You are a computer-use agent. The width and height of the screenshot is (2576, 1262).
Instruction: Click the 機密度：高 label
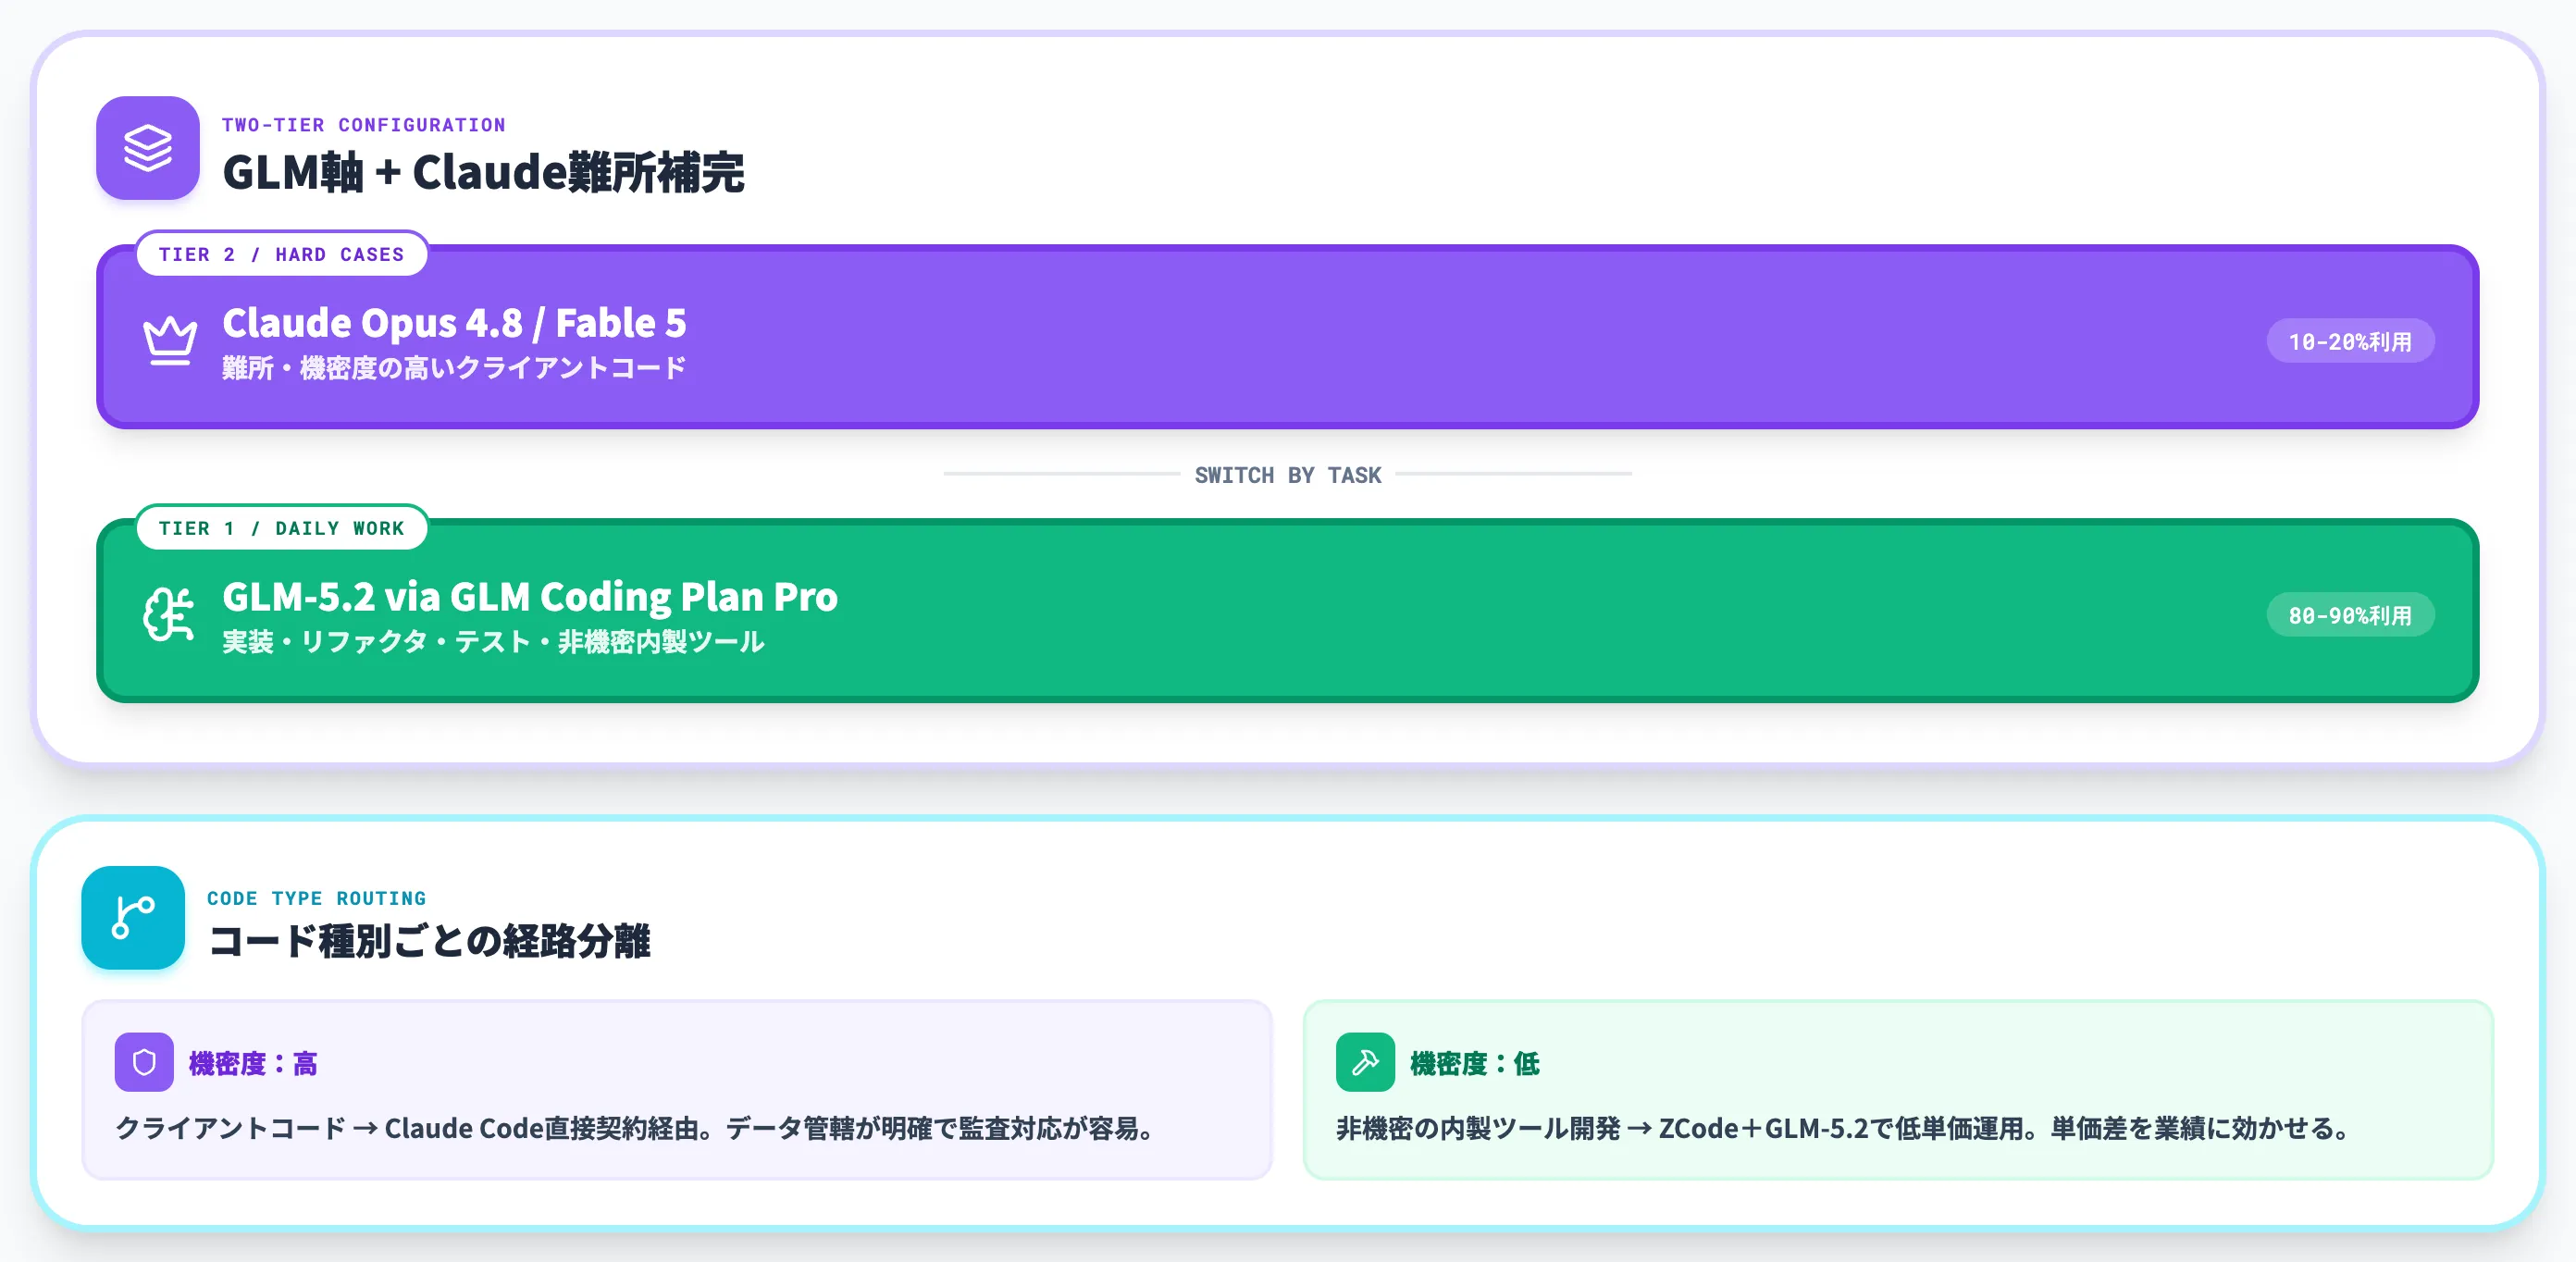click(x=253, y=1063)
